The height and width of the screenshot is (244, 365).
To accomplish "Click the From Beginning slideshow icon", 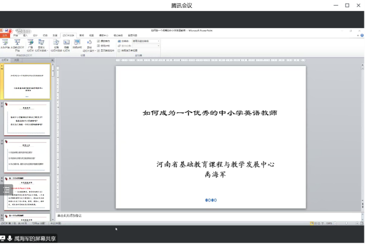I will click(x=5, y=43).
